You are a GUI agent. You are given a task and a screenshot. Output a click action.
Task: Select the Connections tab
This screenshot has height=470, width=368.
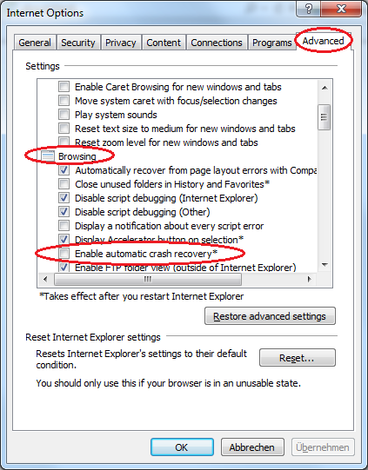pyautogui.click(x=217, y=43)
